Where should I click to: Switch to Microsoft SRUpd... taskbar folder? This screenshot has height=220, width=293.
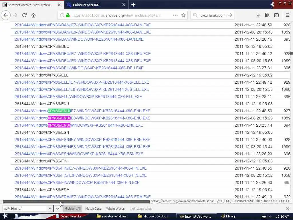[154, 216]
